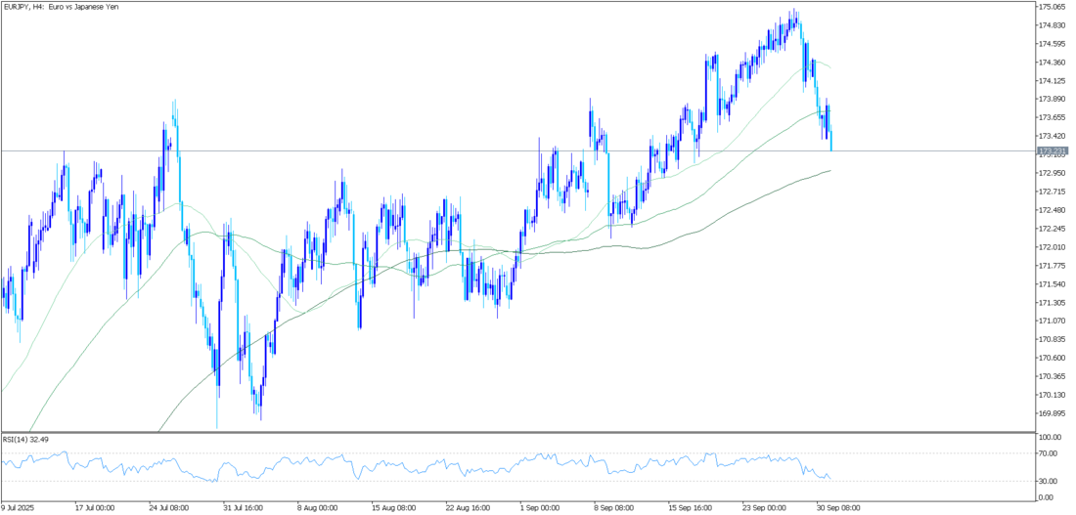Select the 8 Aug 00:00 time label
This screenshot has height=515, width=1076.
point(318,507)
